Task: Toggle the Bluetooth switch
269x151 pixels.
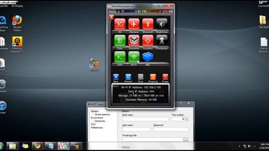Action: (148, 24)
